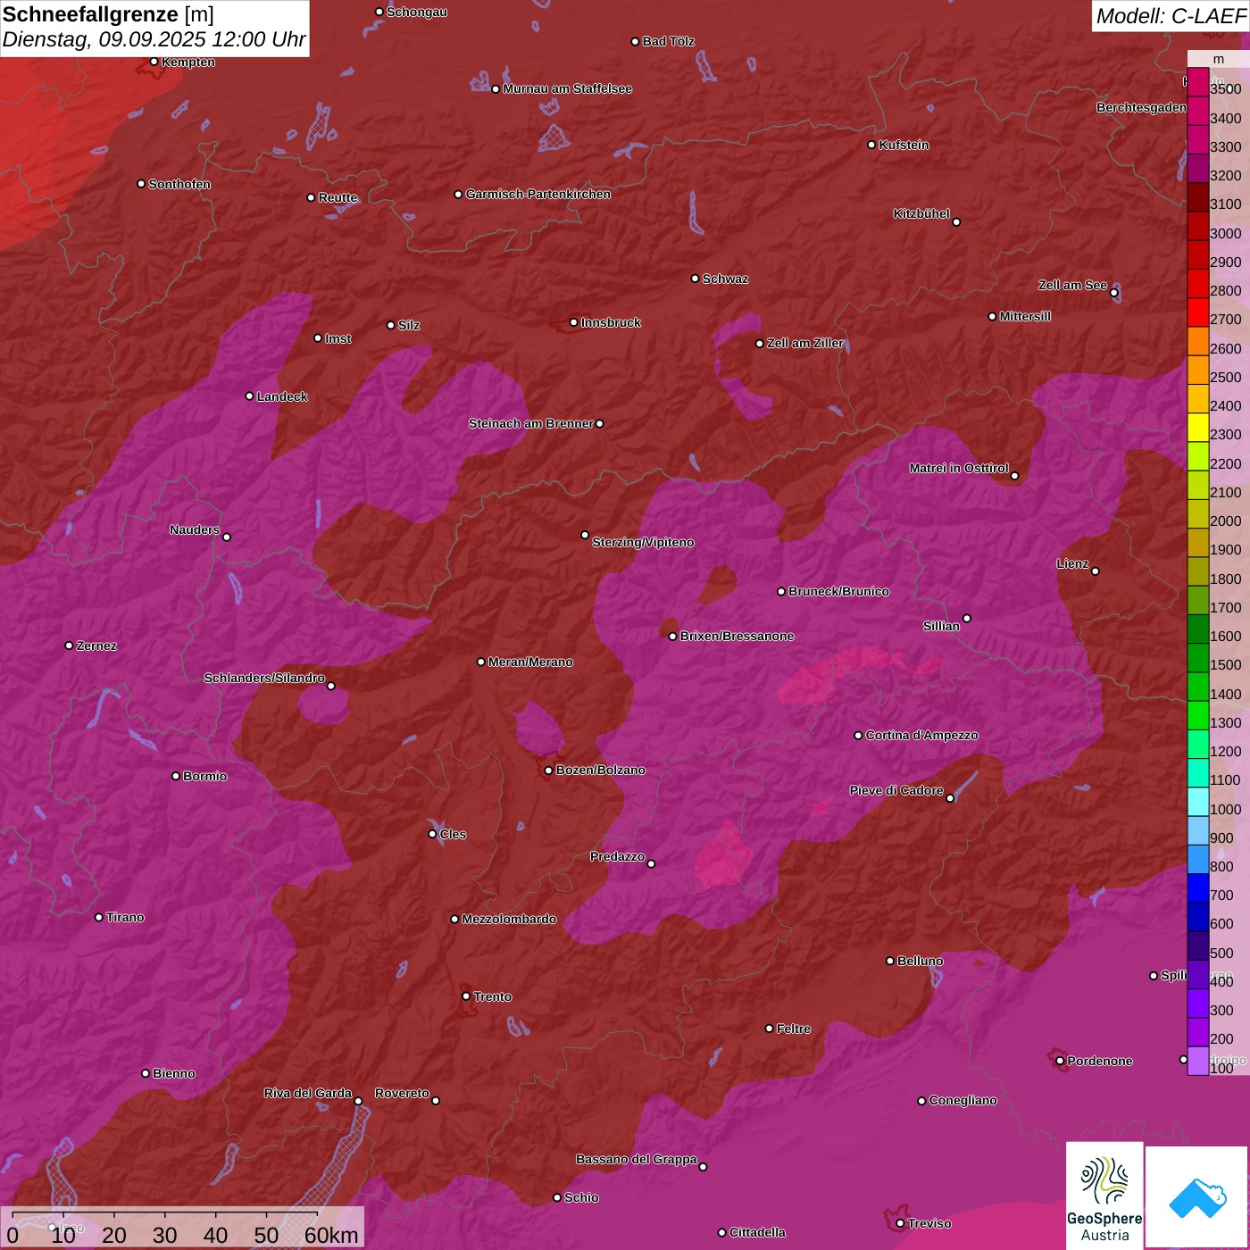The image size is (1250, 1250).
Task: Click the Rovereto label
Action: pyautogui.click(x=402, y=1093)
